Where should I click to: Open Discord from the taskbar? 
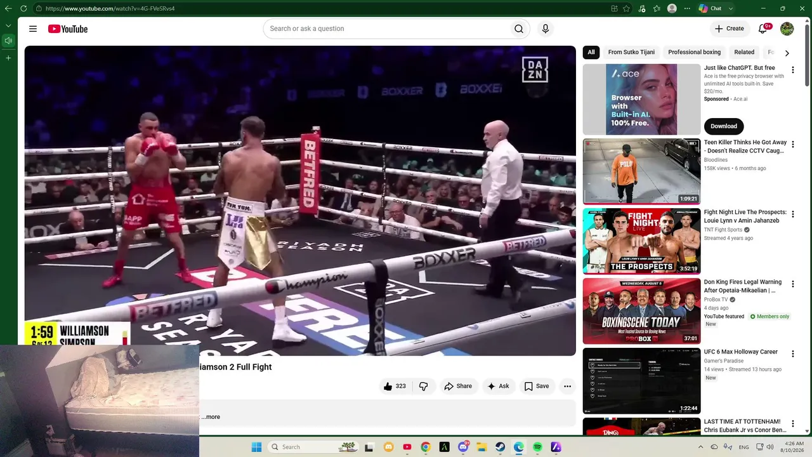tap(463, 447)
